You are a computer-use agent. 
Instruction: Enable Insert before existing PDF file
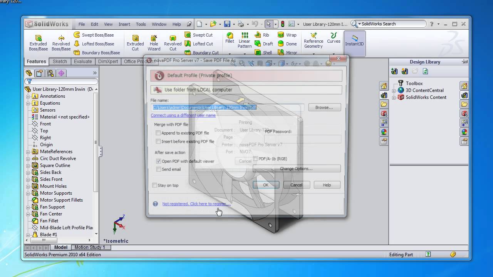[x=158, y=142]
